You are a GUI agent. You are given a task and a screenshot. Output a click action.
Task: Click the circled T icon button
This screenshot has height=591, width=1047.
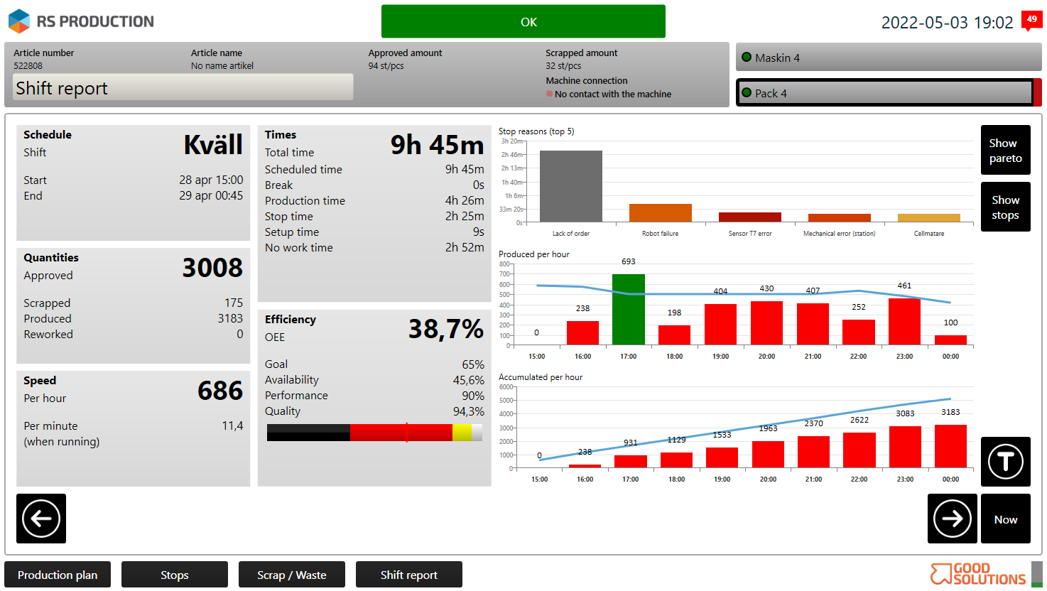click(x=1005, y=462)
